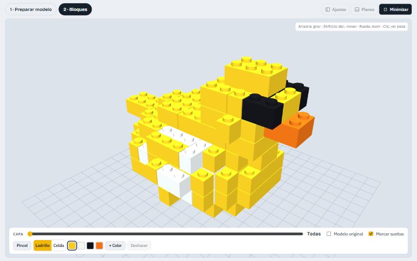417x261 pixels.
Task: Open the Planos view
Action: 364,9
